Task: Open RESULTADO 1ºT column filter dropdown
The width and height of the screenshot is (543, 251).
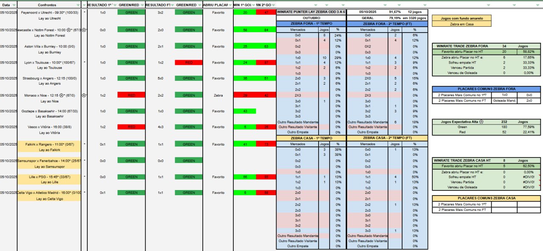Action: [115, 5]
